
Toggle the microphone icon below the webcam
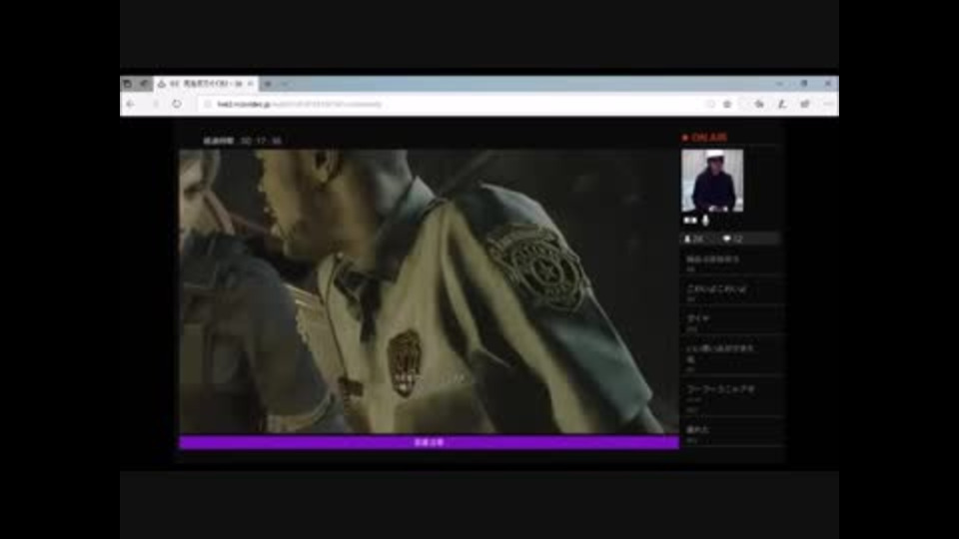click(x=706, y=220)
